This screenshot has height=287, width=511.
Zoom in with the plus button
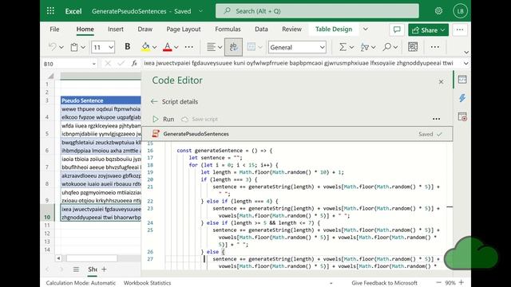(461, 282)
